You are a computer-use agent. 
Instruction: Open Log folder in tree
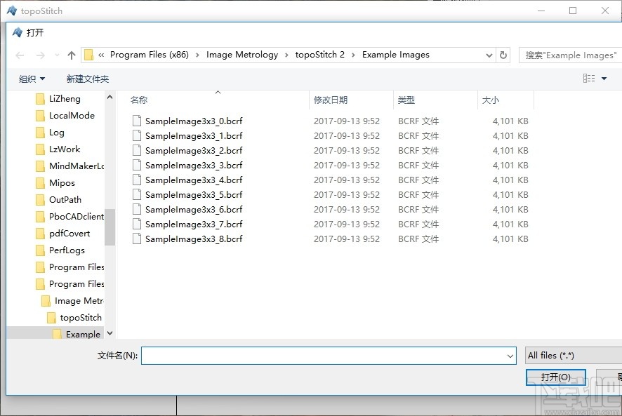tap(57, 133)
